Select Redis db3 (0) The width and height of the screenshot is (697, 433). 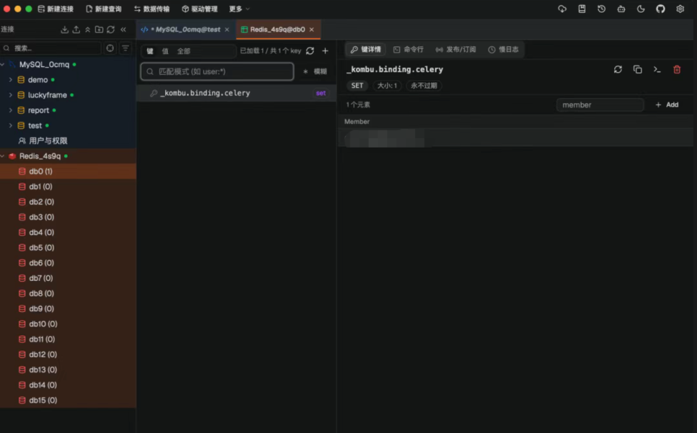tap(68, 217)
